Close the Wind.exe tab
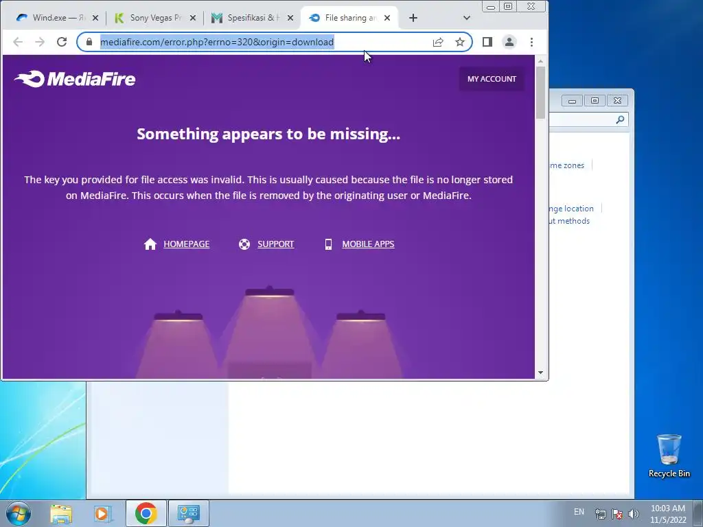The width and height of the screenshot is (703, 527). coord(95,18)
